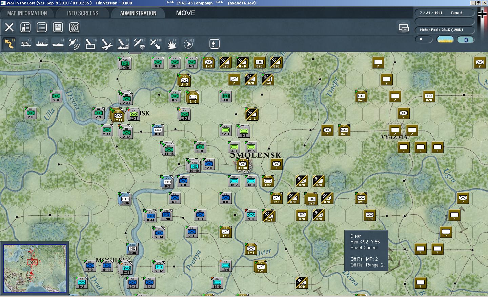Click the date 7 / 24 / 1941
488x297 pixels.
431,13
